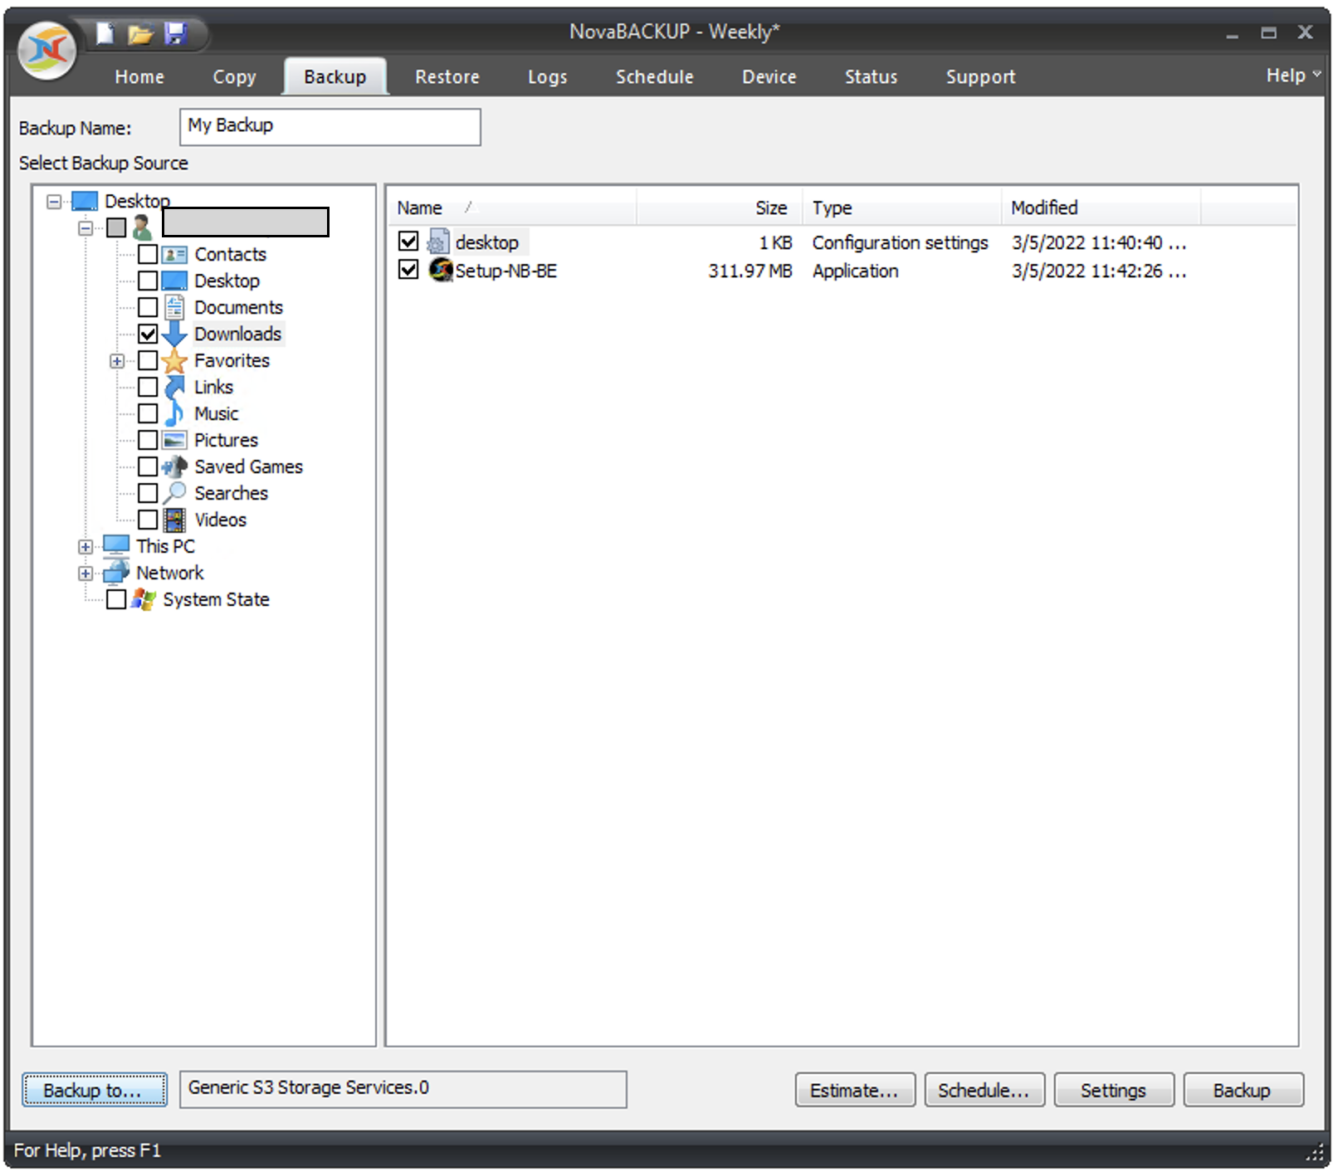Open the Logs tab

(548, 76)
